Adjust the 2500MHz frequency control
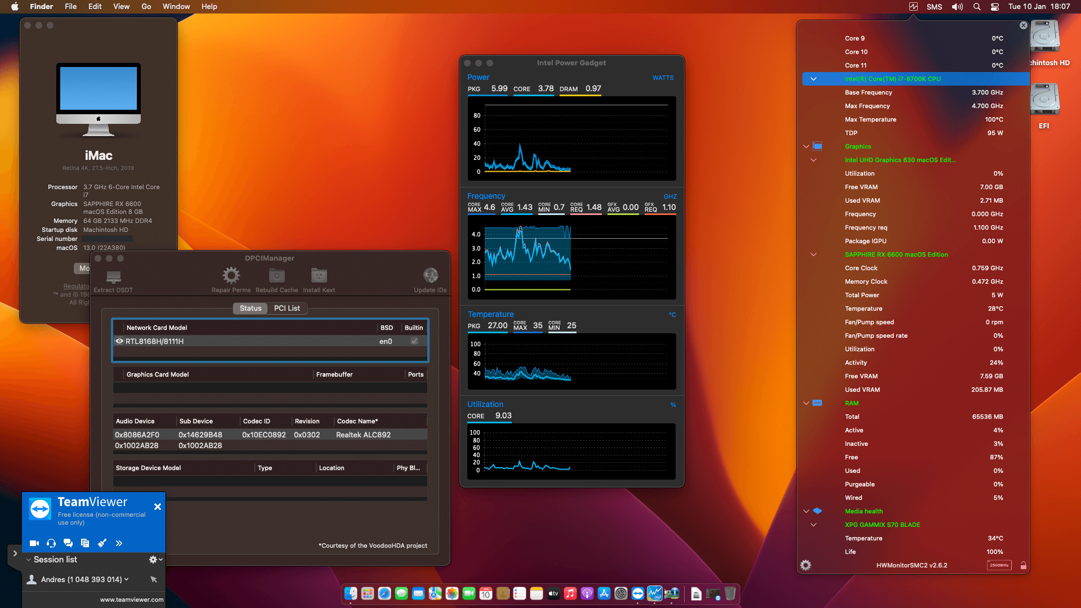 pos(999,565)
